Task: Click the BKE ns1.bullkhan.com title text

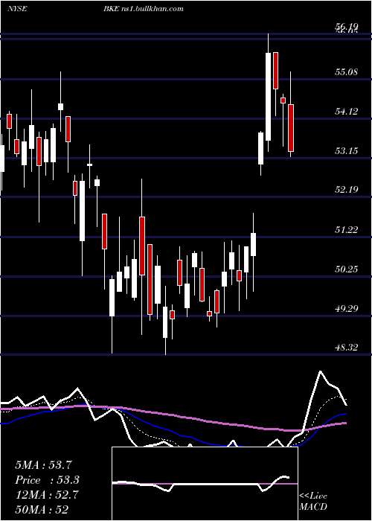Action: 143,9
